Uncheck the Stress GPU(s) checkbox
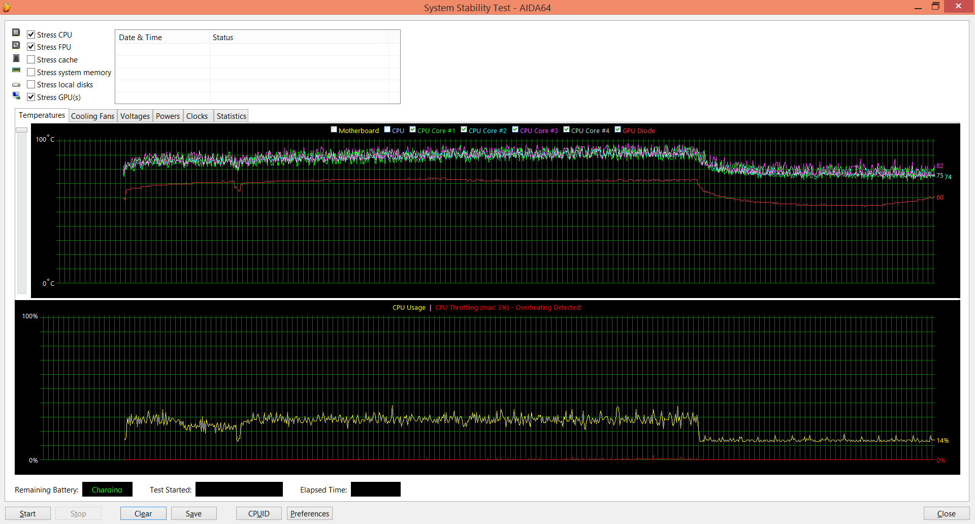The height and width of the screenshot is (524, 975). tap(31, 97)
